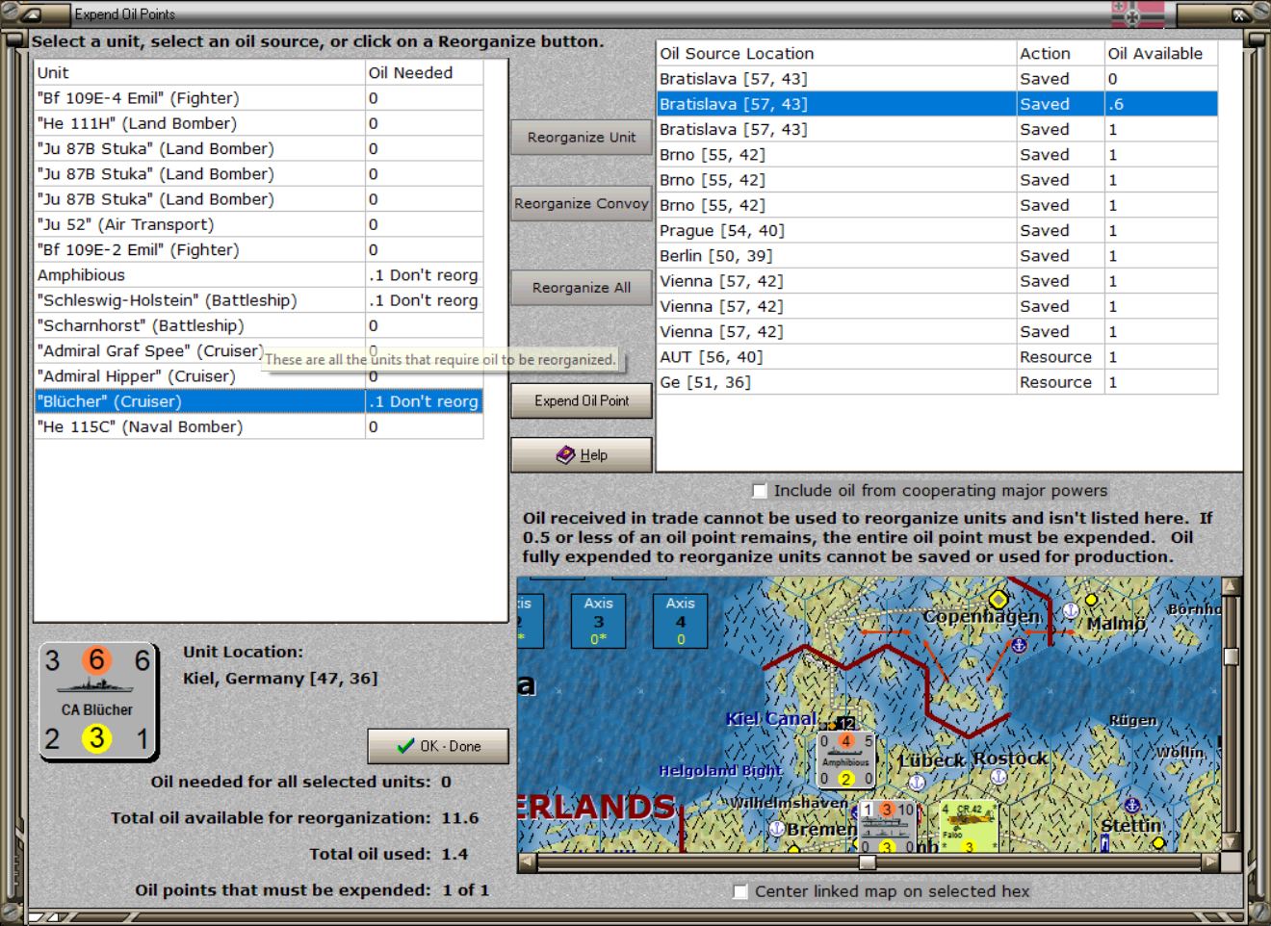1271x926 pixels.
Task: Click the Amphibious unit counter near Kiel
Action: pyautogui.click(x=846, y=760)
